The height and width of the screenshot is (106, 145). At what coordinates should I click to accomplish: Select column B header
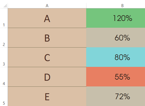(116, 5)
